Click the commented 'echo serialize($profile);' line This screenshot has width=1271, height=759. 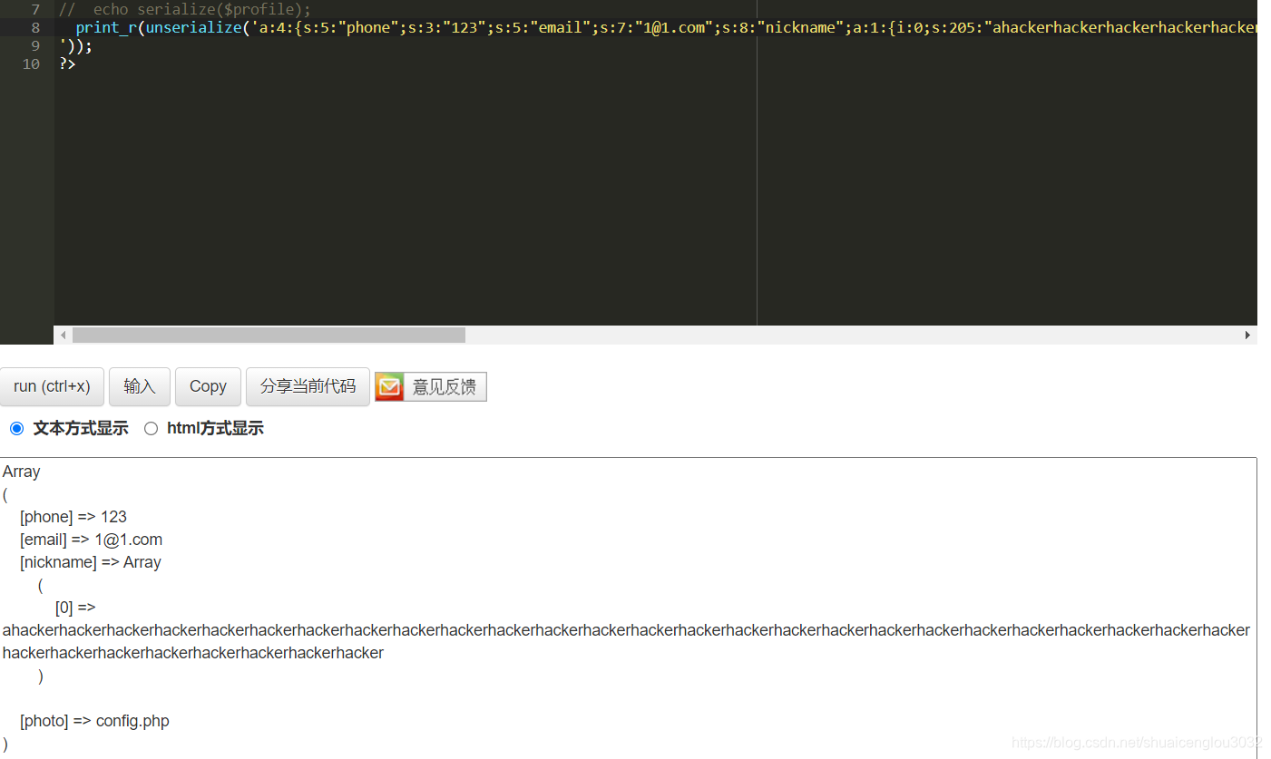pos(185,9)
